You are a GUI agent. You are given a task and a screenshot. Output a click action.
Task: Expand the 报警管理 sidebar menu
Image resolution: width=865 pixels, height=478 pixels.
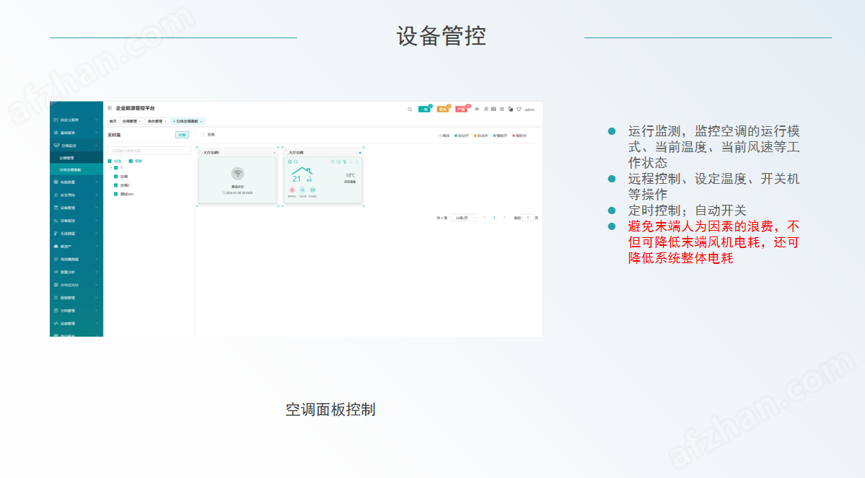tap(97, 298)
